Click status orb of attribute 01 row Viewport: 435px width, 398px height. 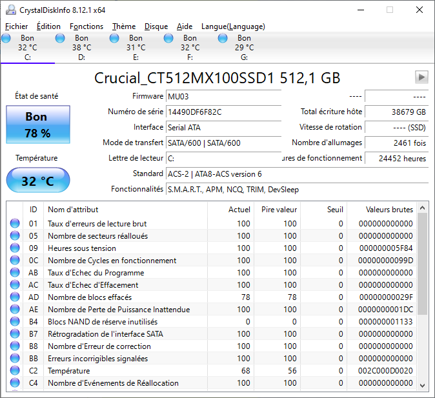(15, 223)
